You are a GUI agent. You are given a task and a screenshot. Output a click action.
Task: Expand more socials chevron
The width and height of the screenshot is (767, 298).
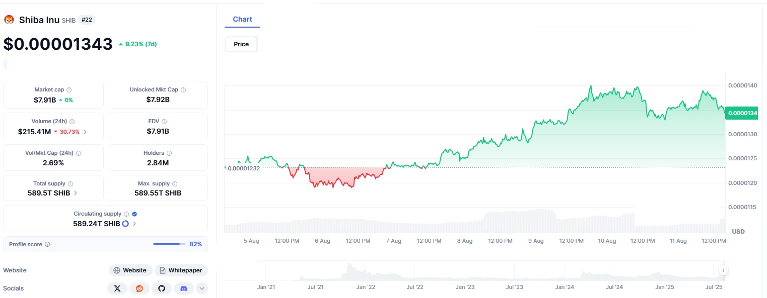pos(202,288)
